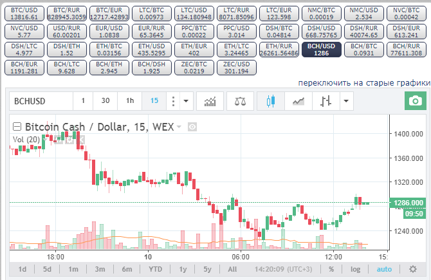Open chart settings gear icon
Image resolution: width=431 pixels, height=280 pixels.
pos(413,269)
